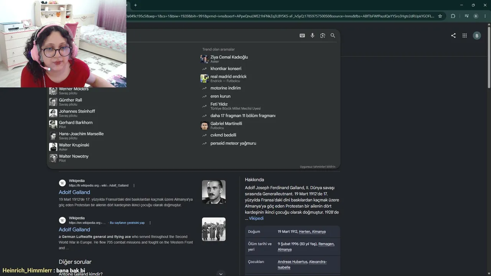Open the 'Herten, Almanya' birthplace link
Screen dimensions: 491x276
(x=312, y=232)
